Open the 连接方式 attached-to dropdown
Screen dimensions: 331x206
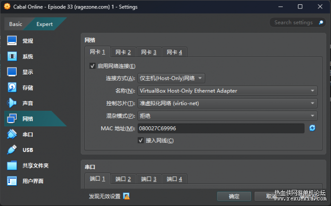point(171,78)
